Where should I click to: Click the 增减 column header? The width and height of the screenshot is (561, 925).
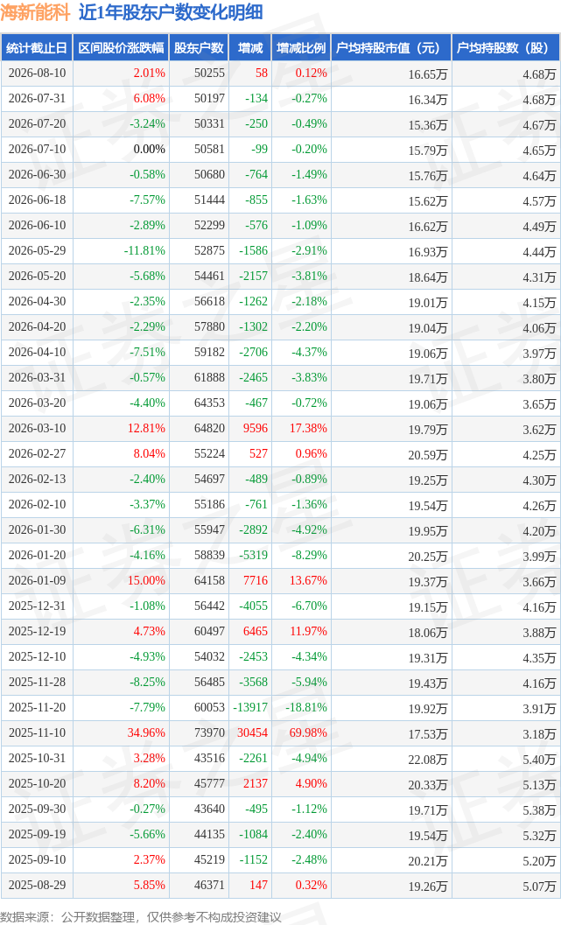(250, 48)
